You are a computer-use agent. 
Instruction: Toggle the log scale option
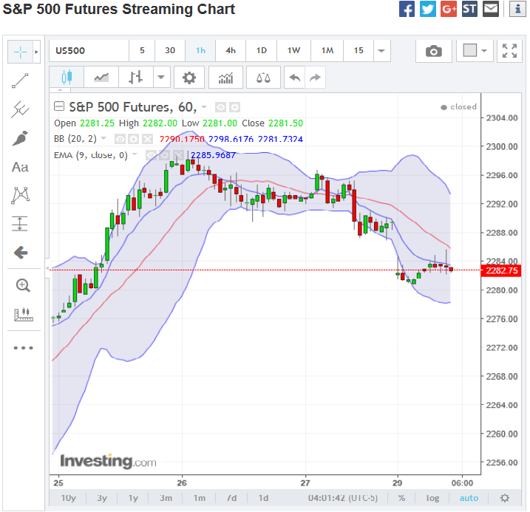(432, 498)
